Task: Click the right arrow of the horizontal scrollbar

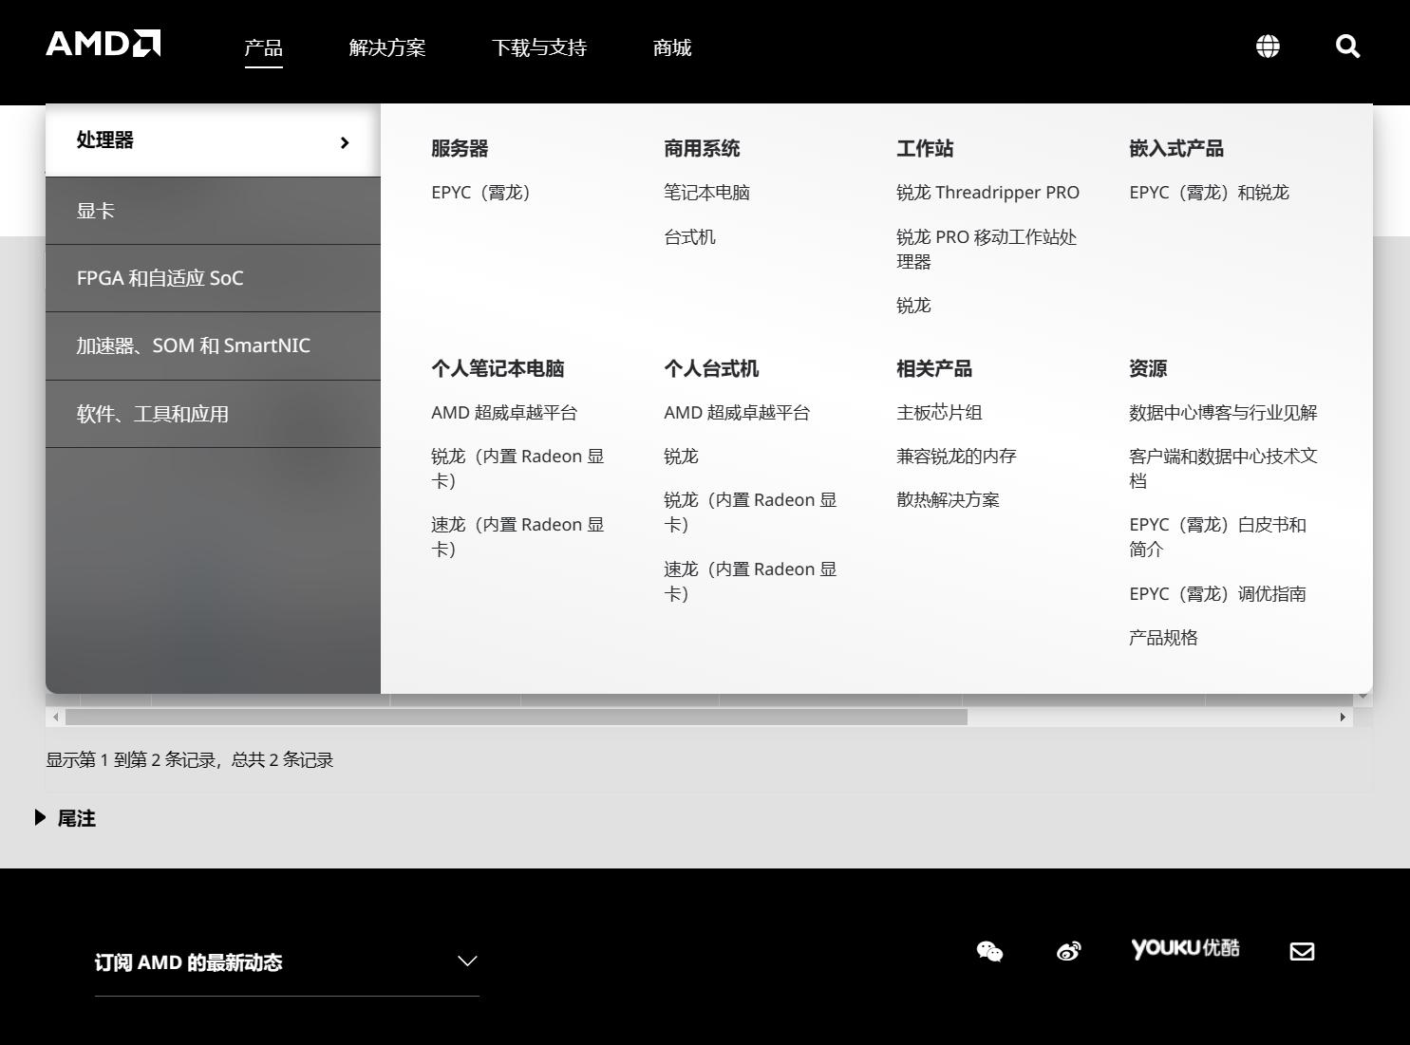Action: (1343, 717)
